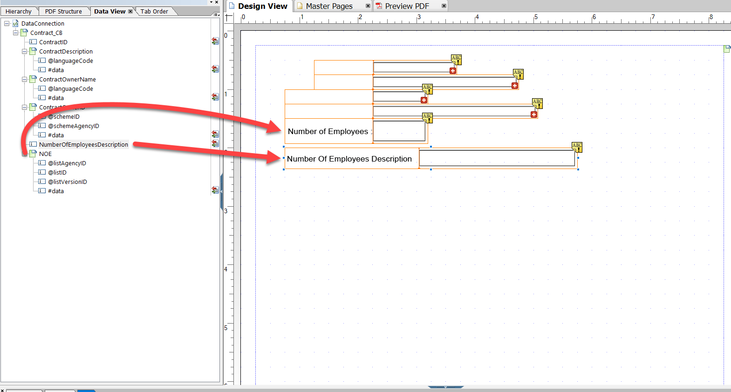Select the @listID tree row
731x392 pixels.
coord(57,172)
